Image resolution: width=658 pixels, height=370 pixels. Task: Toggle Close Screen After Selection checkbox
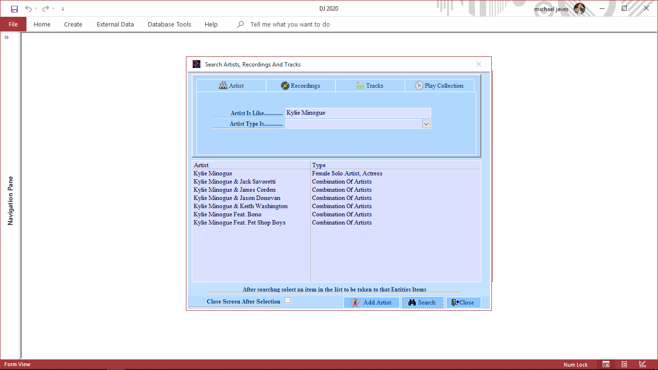click(x=288, y=301)
